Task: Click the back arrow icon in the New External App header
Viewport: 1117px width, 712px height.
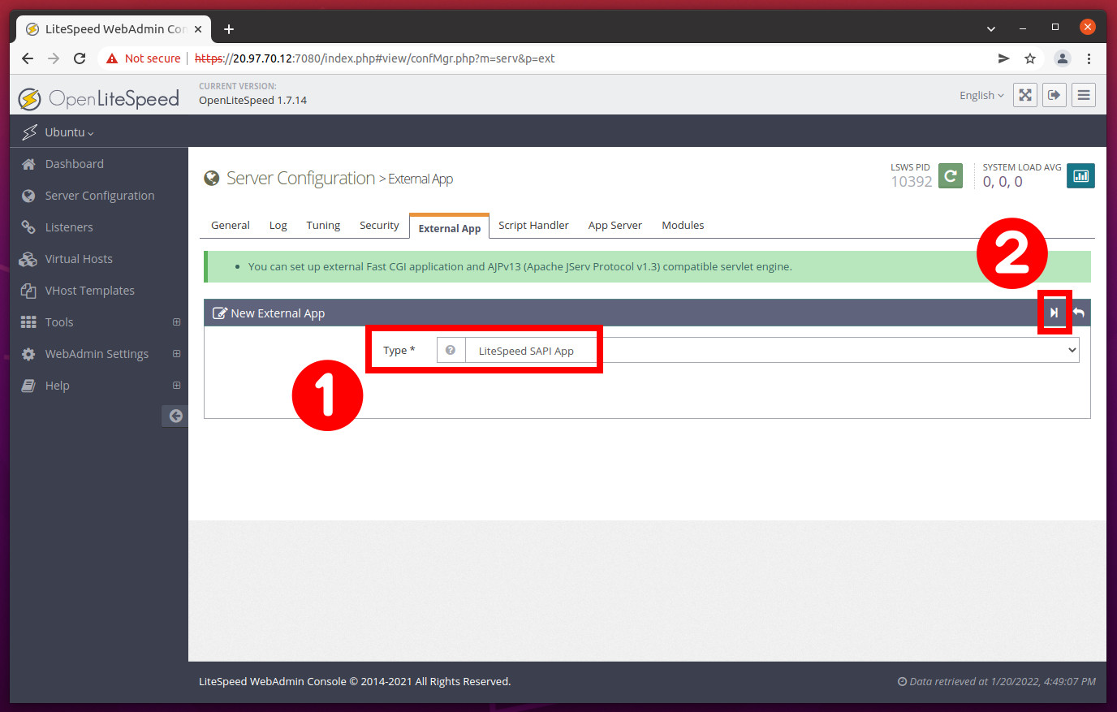Action: point(1079,313)
